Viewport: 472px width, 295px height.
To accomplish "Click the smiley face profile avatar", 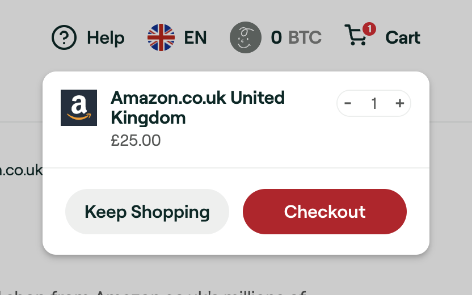I will pyautogui.click(x=246, y=37).
